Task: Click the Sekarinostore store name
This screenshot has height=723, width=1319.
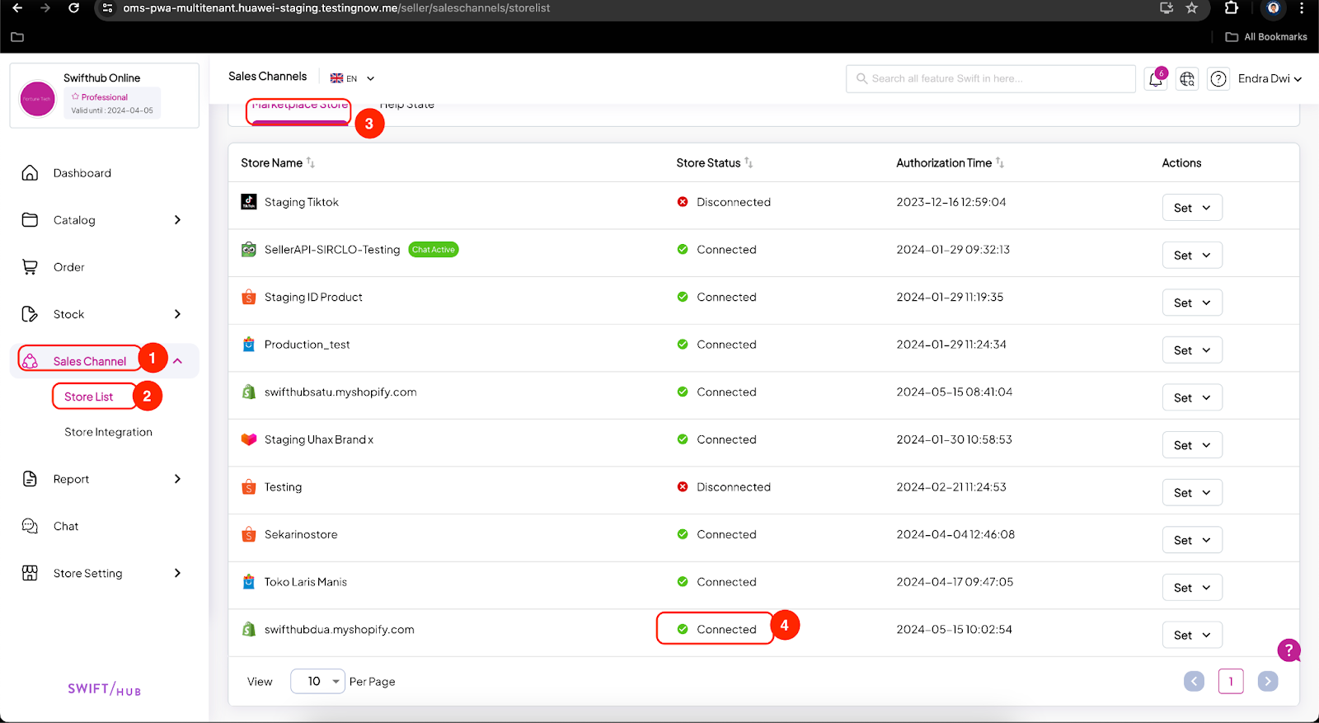Action: 301,534
